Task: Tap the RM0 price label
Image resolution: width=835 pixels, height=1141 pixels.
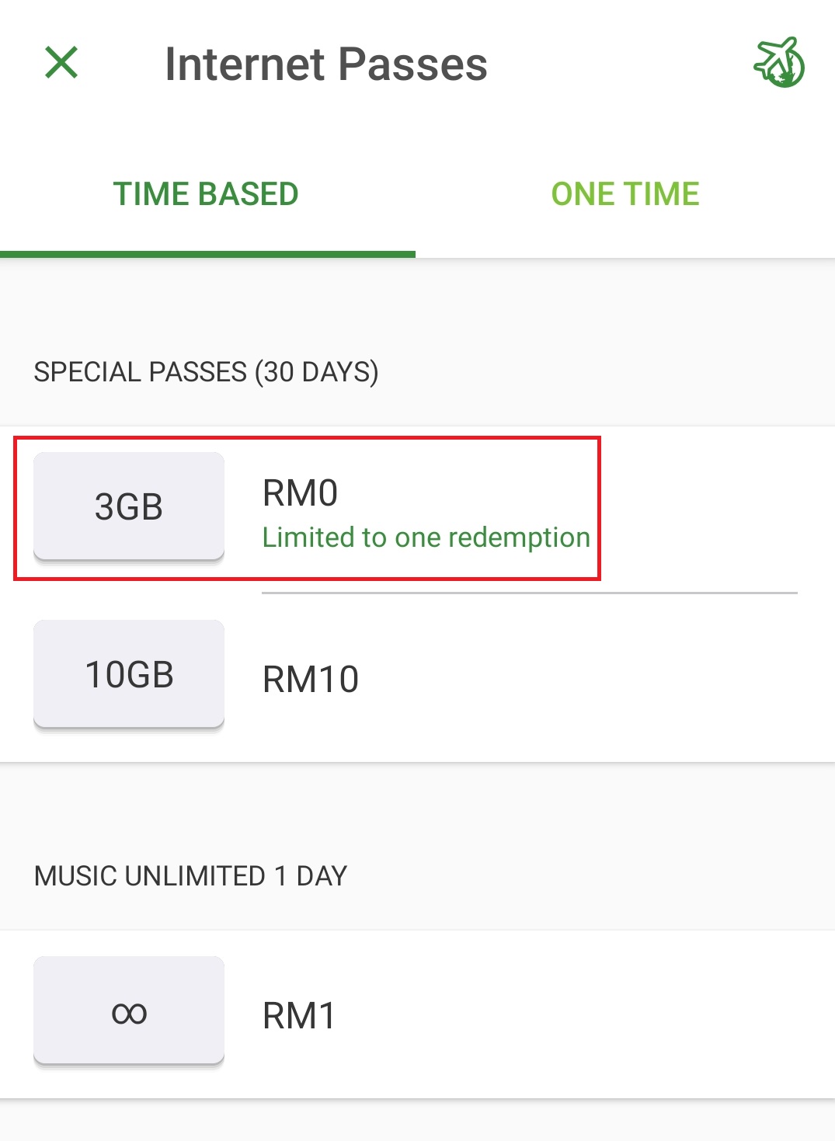Action: pos(300,493)
